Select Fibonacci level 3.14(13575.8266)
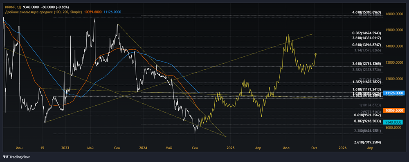The height and width of the screenshot is (162, 409). (368, 50)
